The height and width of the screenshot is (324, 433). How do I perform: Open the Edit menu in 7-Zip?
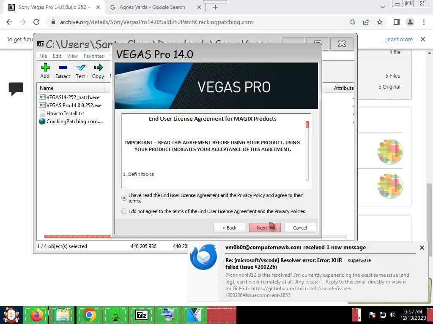pos(57,56)
